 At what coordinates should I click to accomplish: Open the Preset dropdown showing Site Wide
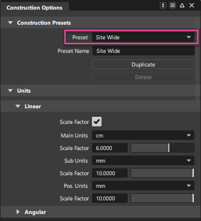click(x=143, y=37)
